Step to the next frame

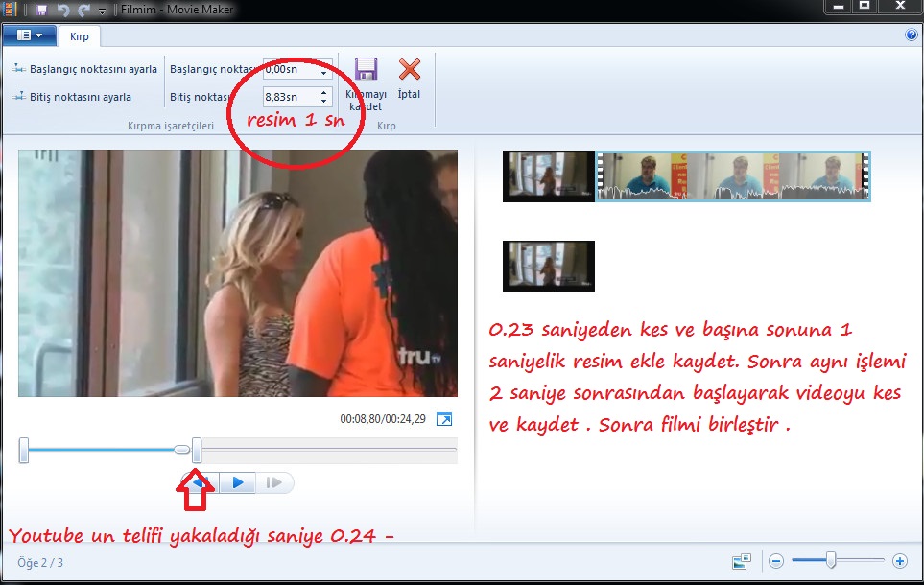pyautogui.click(x=274, y=482)
